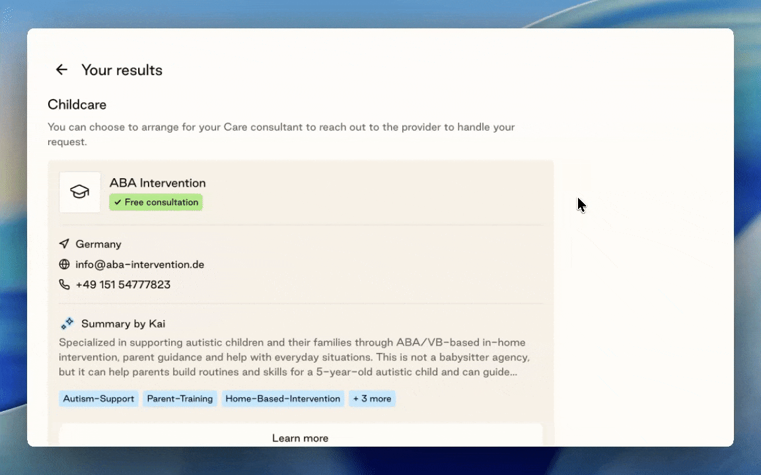Screen dimensions: 761x475
Task: Click the sparkle icon beside Summary by Kai
Action: point(67,323)
